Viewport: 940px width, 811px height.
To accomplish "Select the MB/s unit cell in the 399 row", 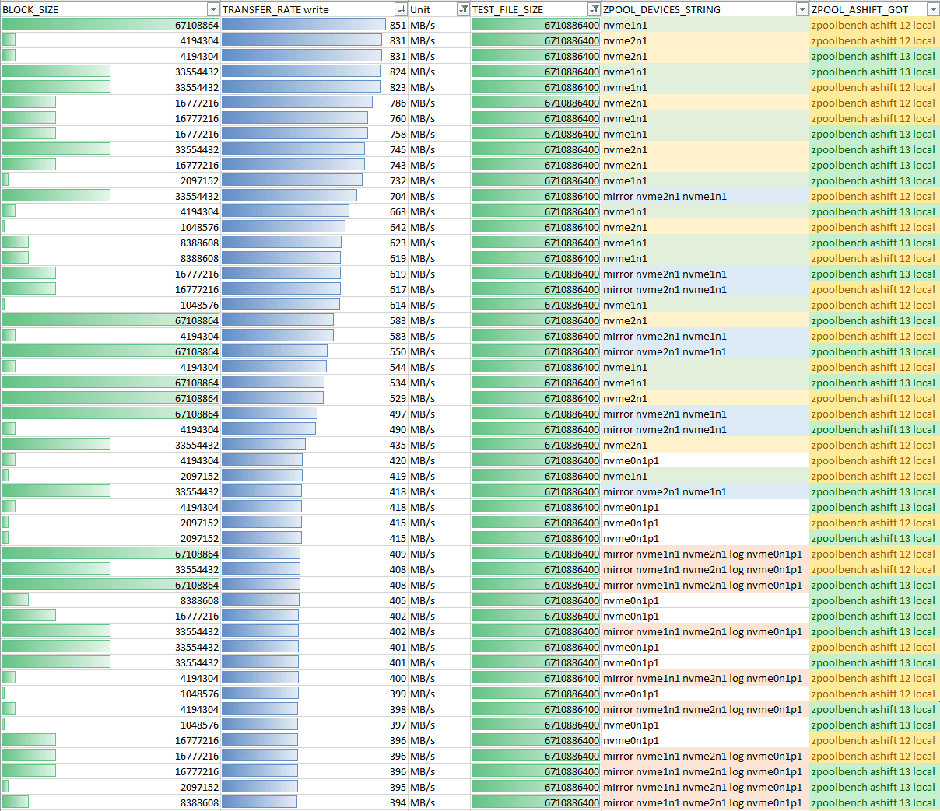I will point(439,694).
